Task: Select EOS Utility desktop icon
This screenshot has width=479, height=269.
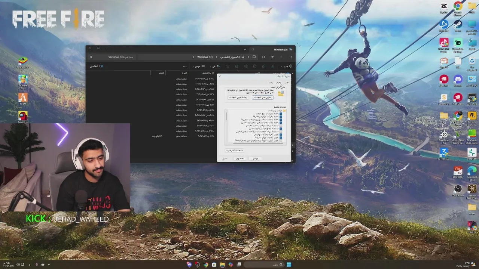Action: (458, 172)
